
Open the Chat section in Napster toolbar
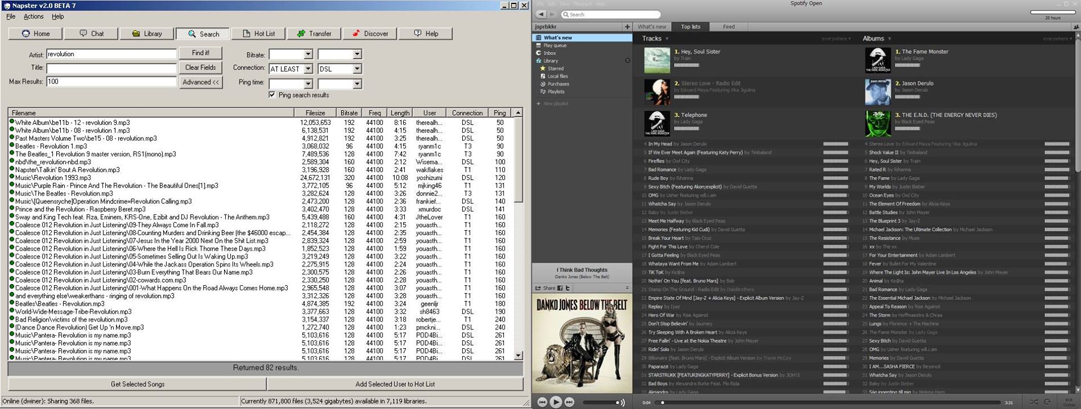(x=91, y=34)
